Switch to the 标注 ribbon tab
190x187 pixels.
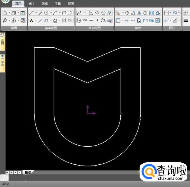point(31,4)
